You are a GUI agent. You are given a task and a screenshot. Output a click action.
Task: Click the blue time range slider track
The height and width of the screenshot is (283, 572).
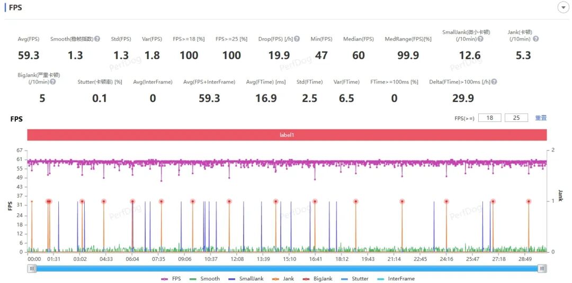click(x=287, y=268)
